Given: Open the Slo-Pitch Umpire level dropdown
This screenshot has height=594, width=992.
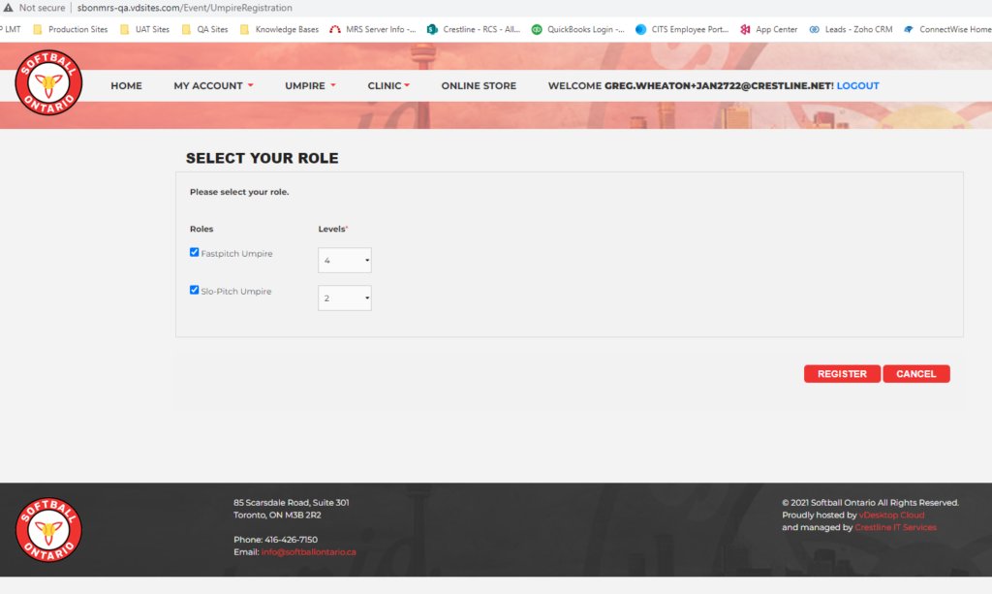Looking at the screenshot, I should pyautogui.click(x=345, y=298).
